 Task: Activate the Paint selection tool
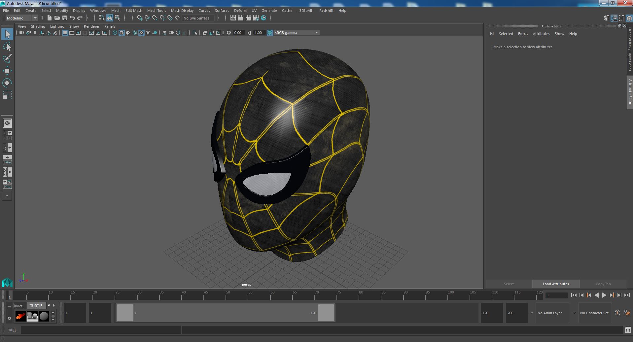click(7, 58)
